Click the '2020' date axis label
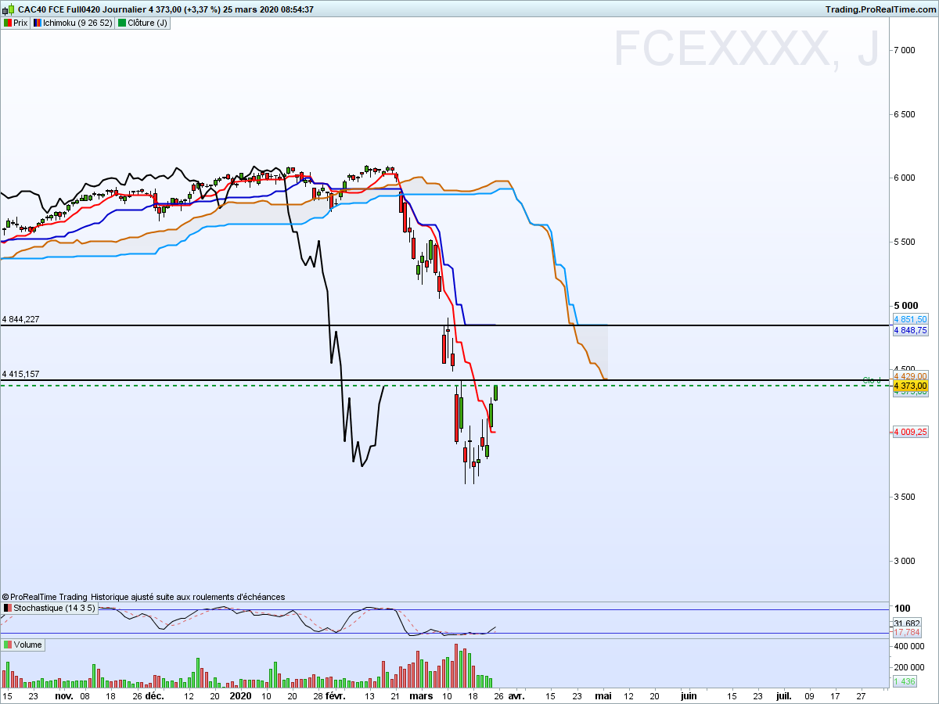This screenshot has height=704, width=939. (240, 695)
